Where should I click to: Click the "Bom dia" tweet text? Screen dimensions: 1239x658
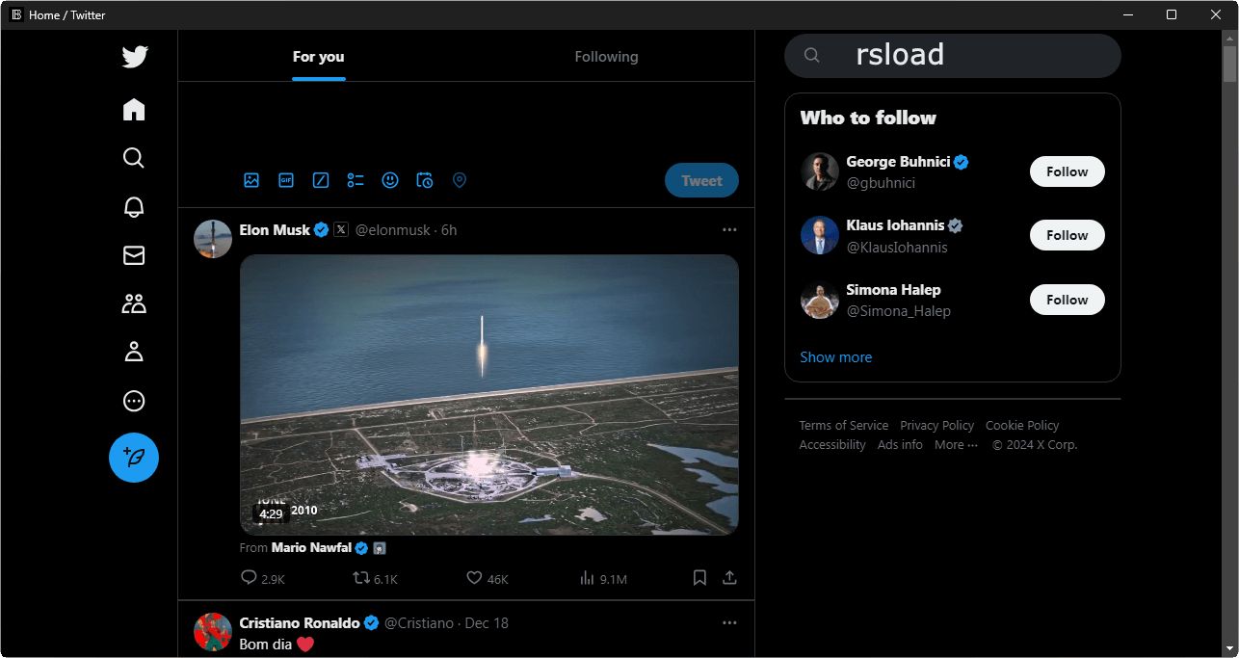click(x=265, y=645)
